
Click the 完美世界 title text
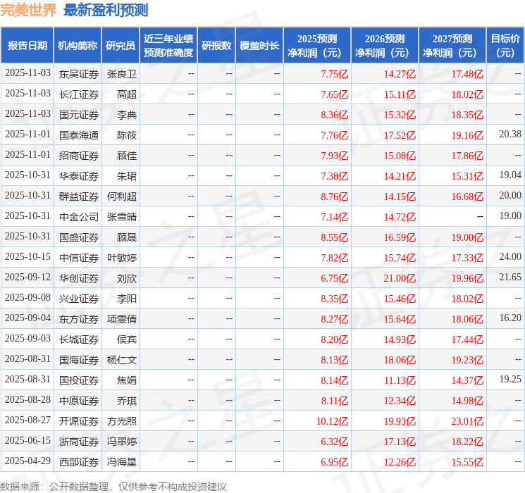tap(28, 11)
